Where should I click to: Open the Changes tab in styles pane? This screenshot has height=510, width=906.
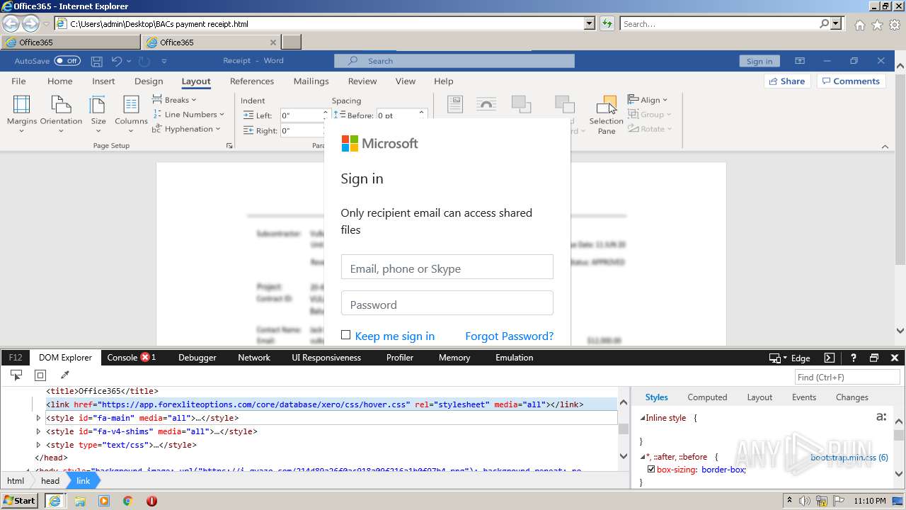coord(851,397)
